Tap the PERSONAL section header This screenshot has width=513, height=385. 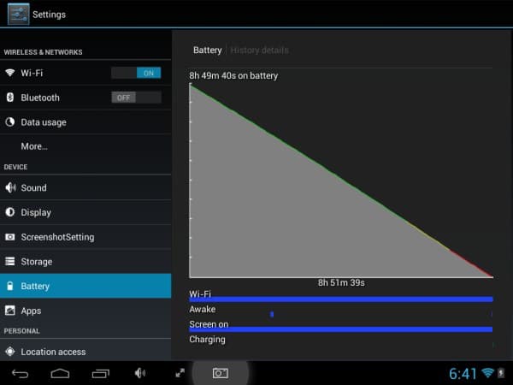(21, 331)
